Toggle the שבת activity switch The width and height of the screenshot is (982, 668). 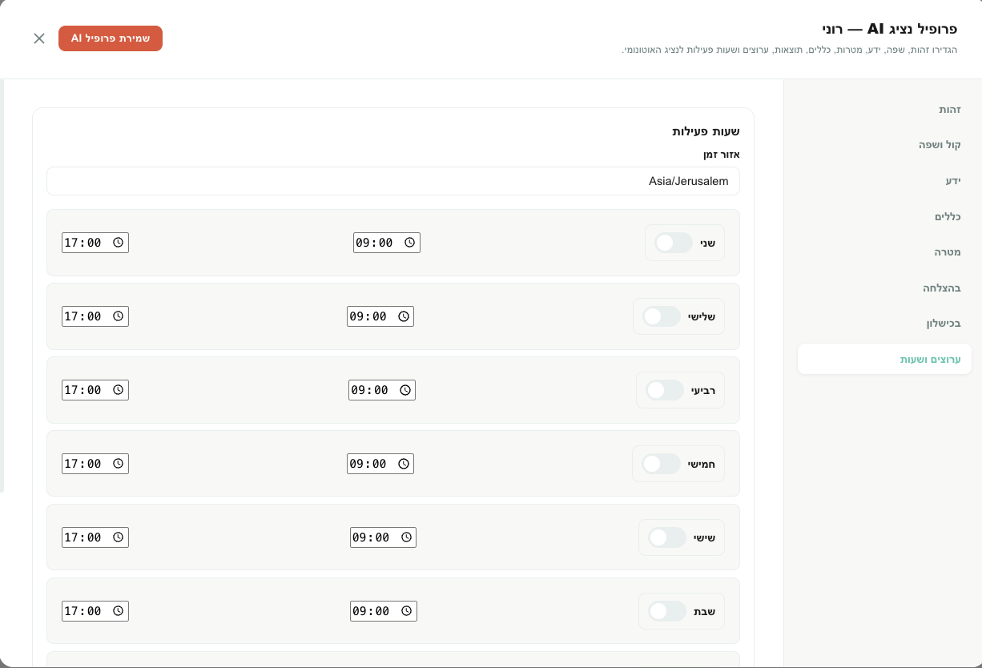tap(667, 611)
